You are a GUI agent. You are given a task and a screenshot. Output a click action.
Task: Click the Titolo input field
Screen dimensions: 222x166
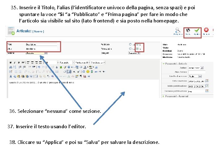(42, 44)
